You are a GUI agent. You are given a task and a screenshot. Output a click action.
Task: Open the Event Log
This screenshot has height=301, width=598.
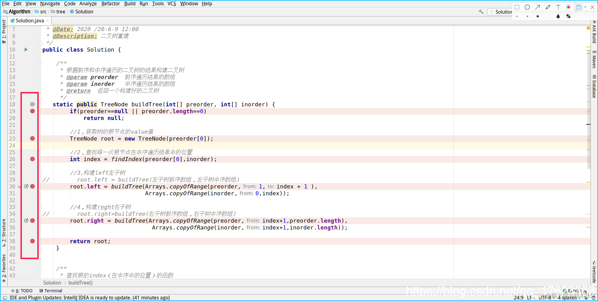(575, 291)
